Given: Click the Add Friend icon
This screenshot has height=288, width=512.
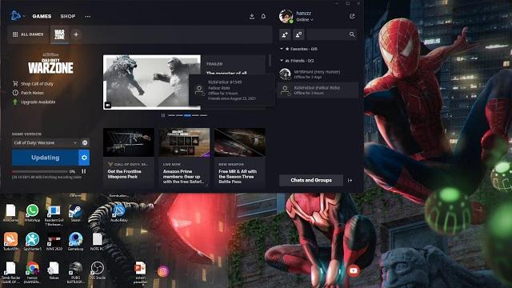Looking at the screenshot, I should [285, 34].
